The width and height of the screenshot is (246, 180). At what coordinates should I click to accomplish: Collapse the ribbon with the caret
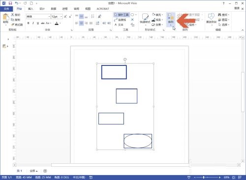coord(243,30)
